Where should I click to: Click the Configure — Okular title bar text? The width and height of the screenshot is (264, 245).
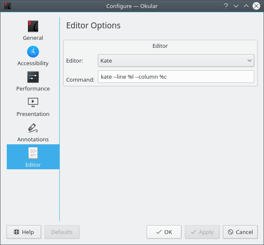pyautogui.click(x=132, y=6)
